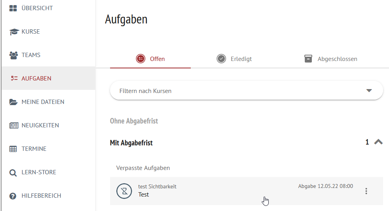
Task: Open the Aufgaben sidebar entry
Action: [49, 79]
